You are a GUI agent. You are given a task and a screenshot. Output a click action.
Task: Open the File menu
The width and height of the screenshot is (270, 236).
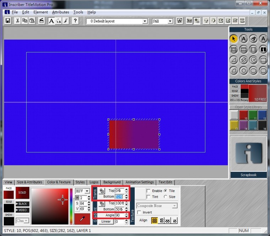tap(15, 12)
